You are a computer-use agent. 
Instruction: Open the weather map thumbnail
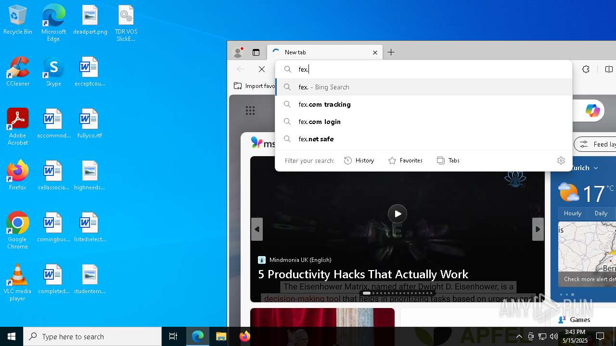pyautogui.click(x=587, y=254)
